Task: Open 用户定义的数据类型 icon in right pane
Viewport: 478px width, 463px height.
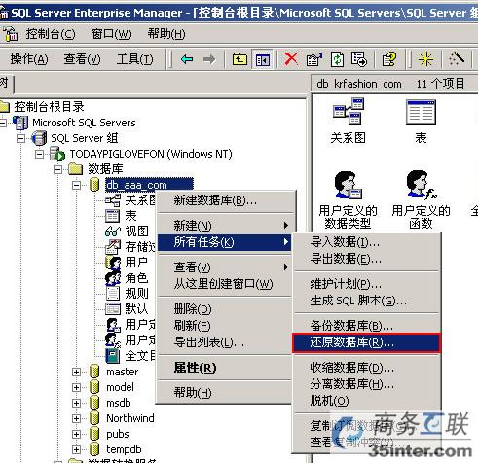Action: [x=348, y=185]
